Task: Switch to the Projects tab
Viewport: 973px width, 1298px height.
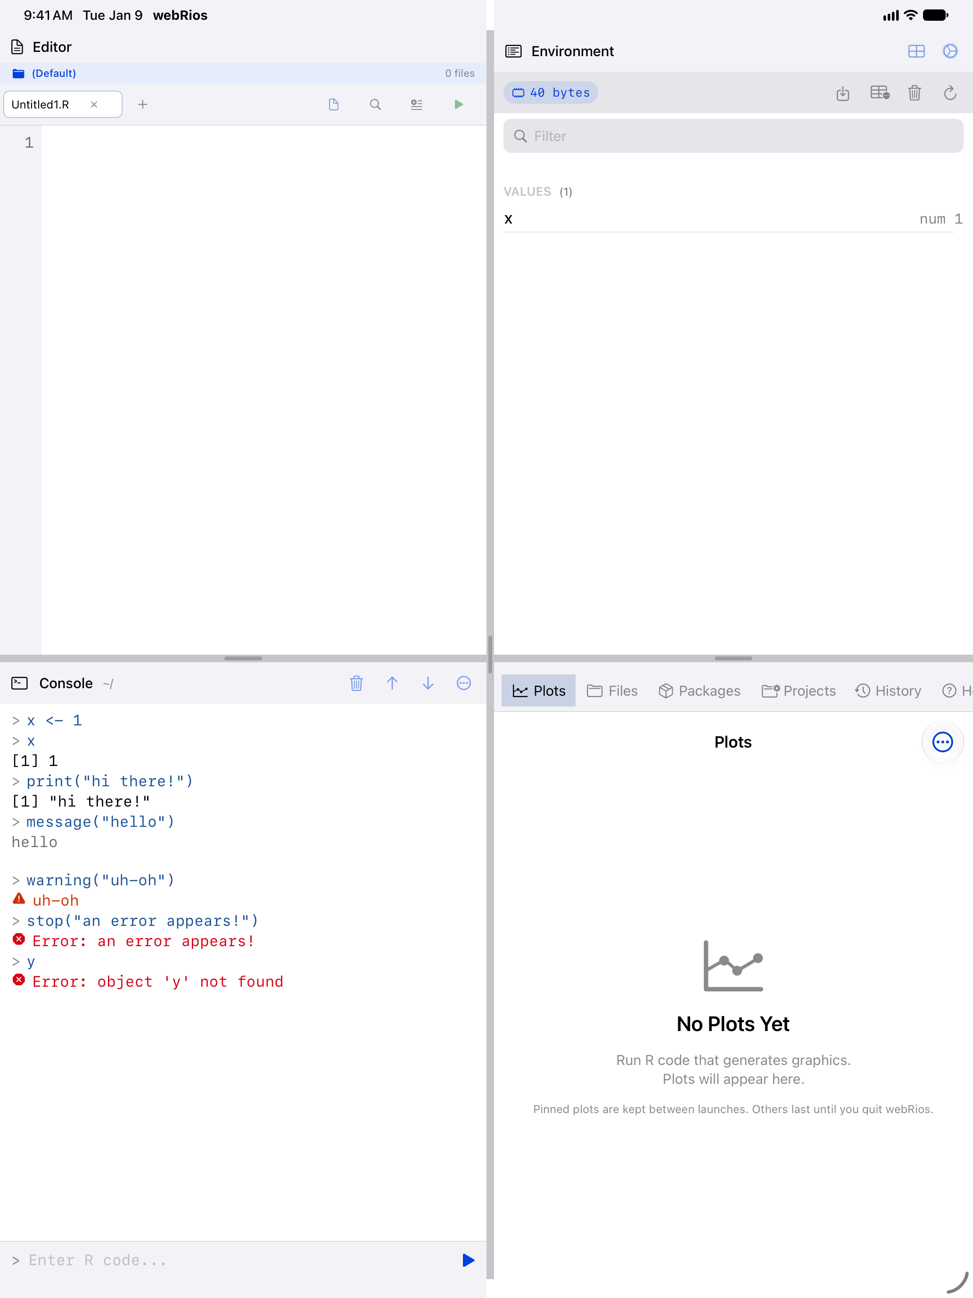Action: pyautogui.click(x=799, y=691)
